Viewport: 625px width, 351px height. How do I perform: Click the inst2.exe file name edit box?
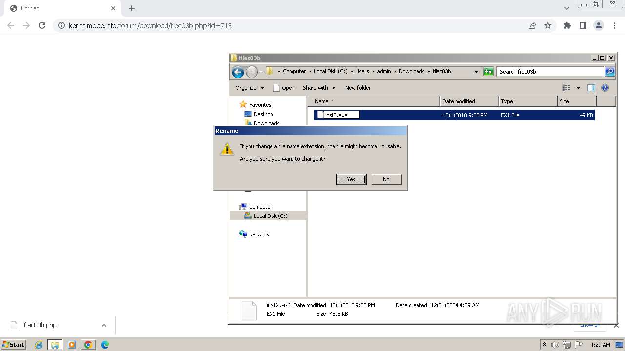pos(342,115)
